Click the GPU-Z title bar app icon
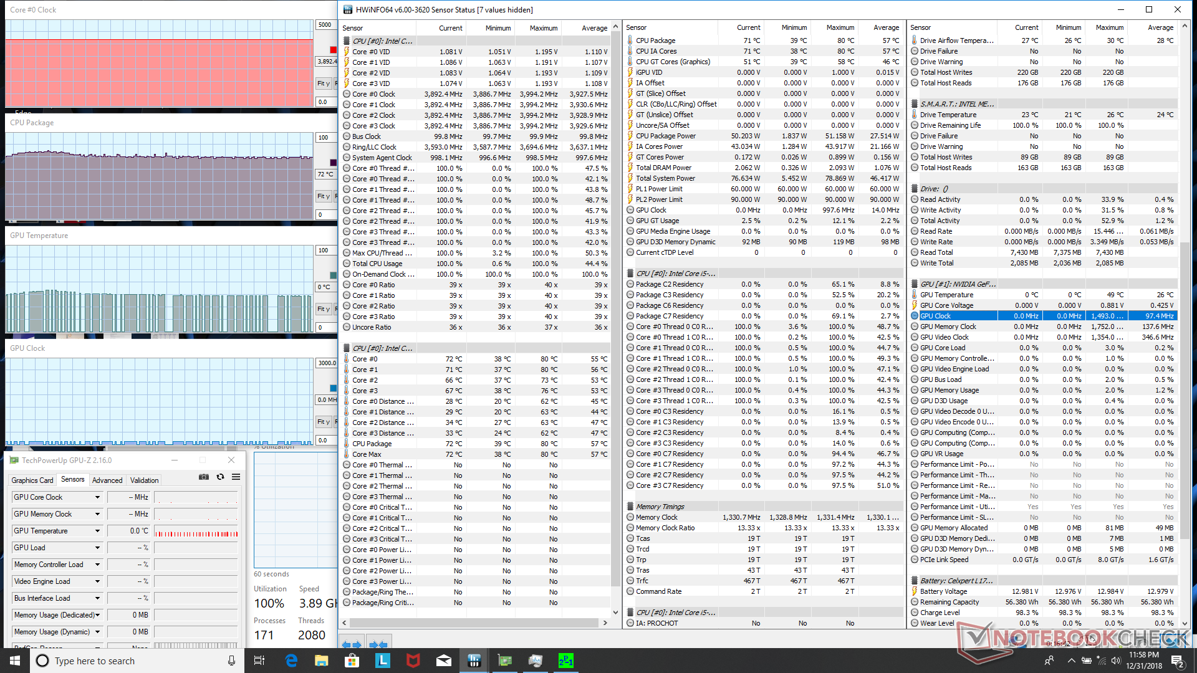Image resolution: width=1197 pixels, height=673 pixels. tap(14, 460)
